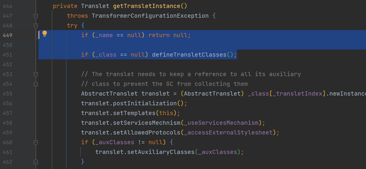Screen dimensions: 366x169
Task: Fold the comment block starting at line 453
Action: (36, 75)
